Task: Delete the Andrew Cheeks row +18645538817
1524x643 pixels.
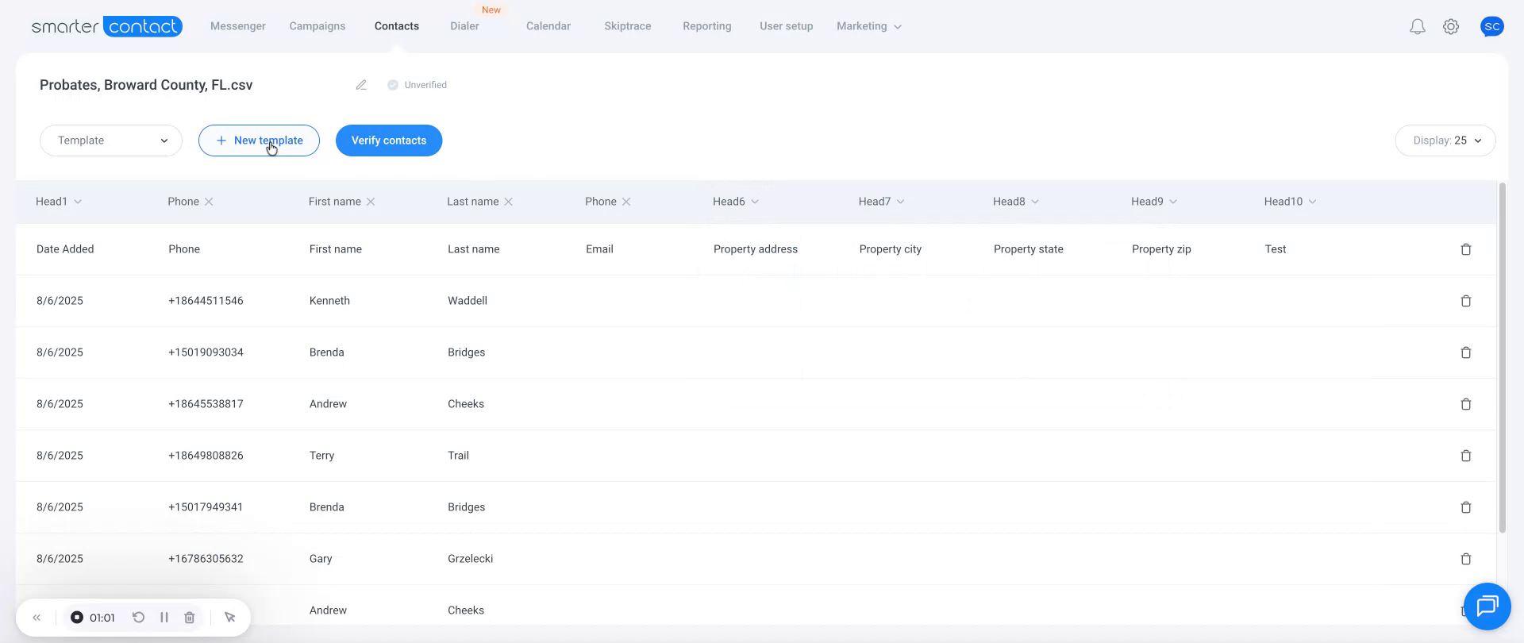Action: (x=1466, y=404)
